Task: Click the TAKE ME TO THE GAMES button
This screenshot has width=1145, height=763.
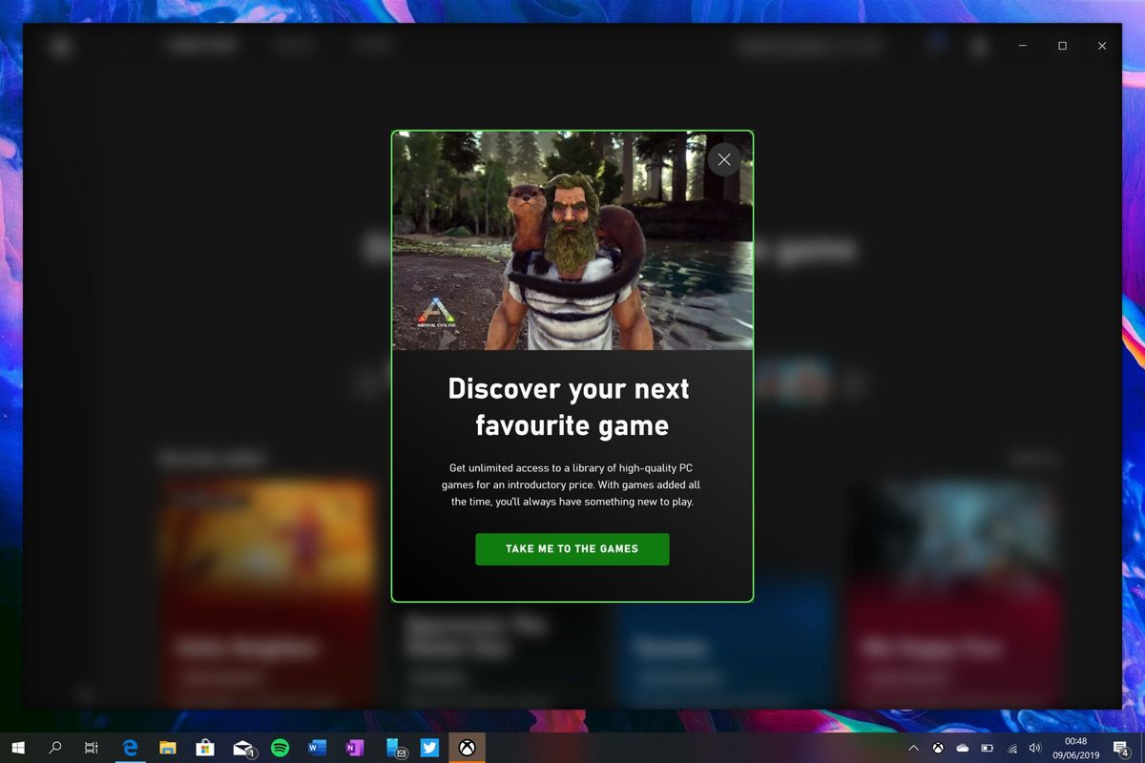Action: pos(572,549)
